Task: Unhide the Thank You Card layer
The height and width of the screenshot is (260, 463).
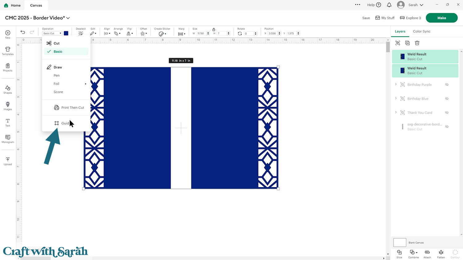Action: tap(447, 113)
